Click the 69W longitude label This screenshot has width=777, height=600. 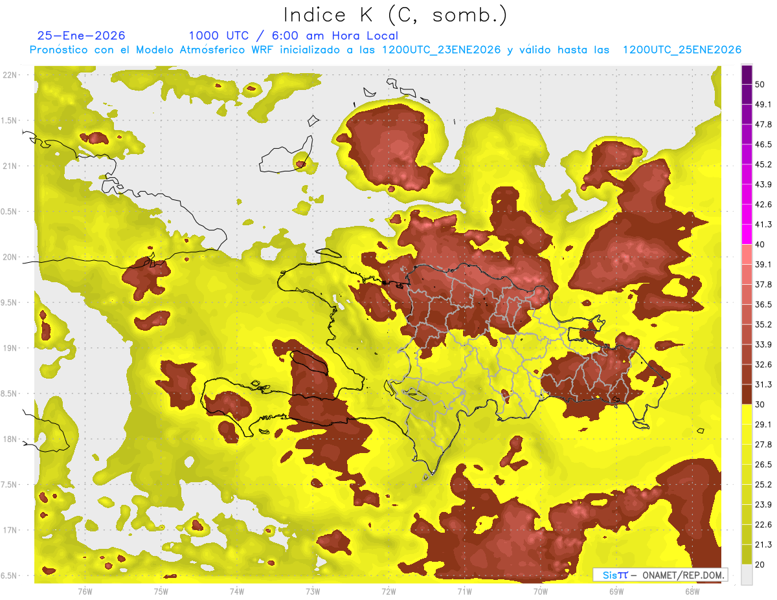[616, 591]
